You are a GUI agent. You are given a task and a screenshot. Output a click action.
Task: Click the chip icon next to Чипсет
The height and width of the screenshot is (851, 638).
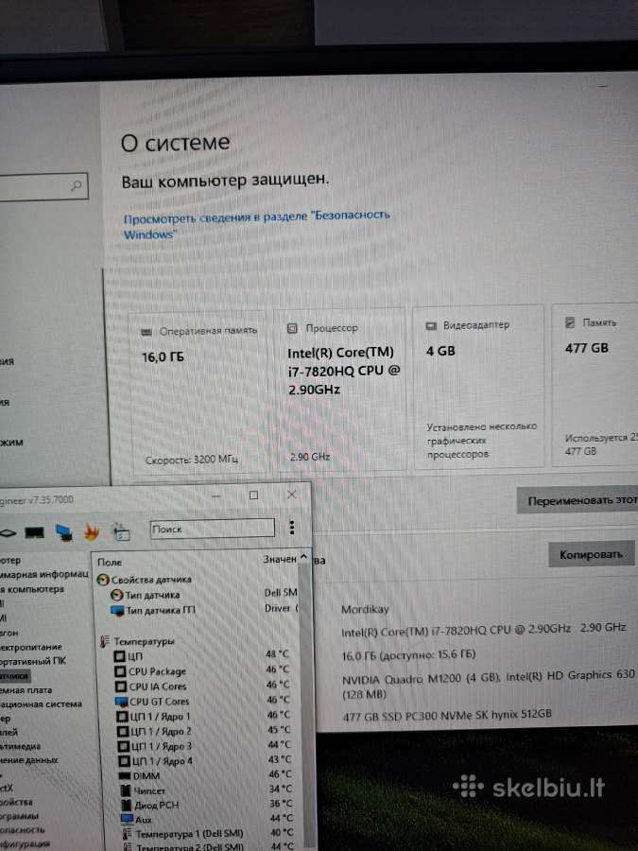tap(126, 790)
